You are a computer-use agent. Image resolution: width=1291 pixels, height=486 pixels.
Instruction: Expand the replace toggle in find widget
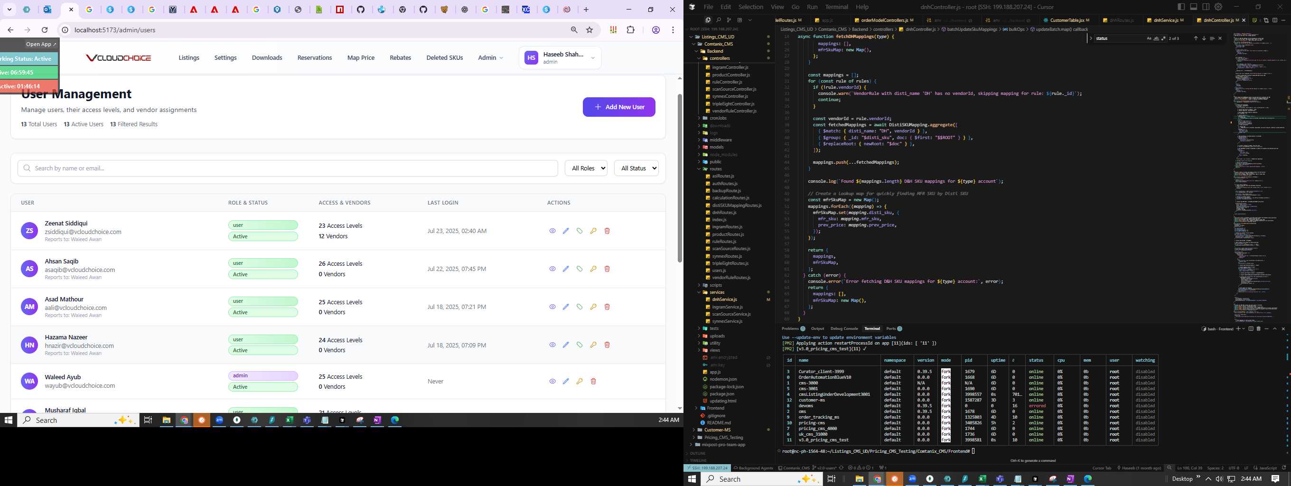[x=1091, y=38]
